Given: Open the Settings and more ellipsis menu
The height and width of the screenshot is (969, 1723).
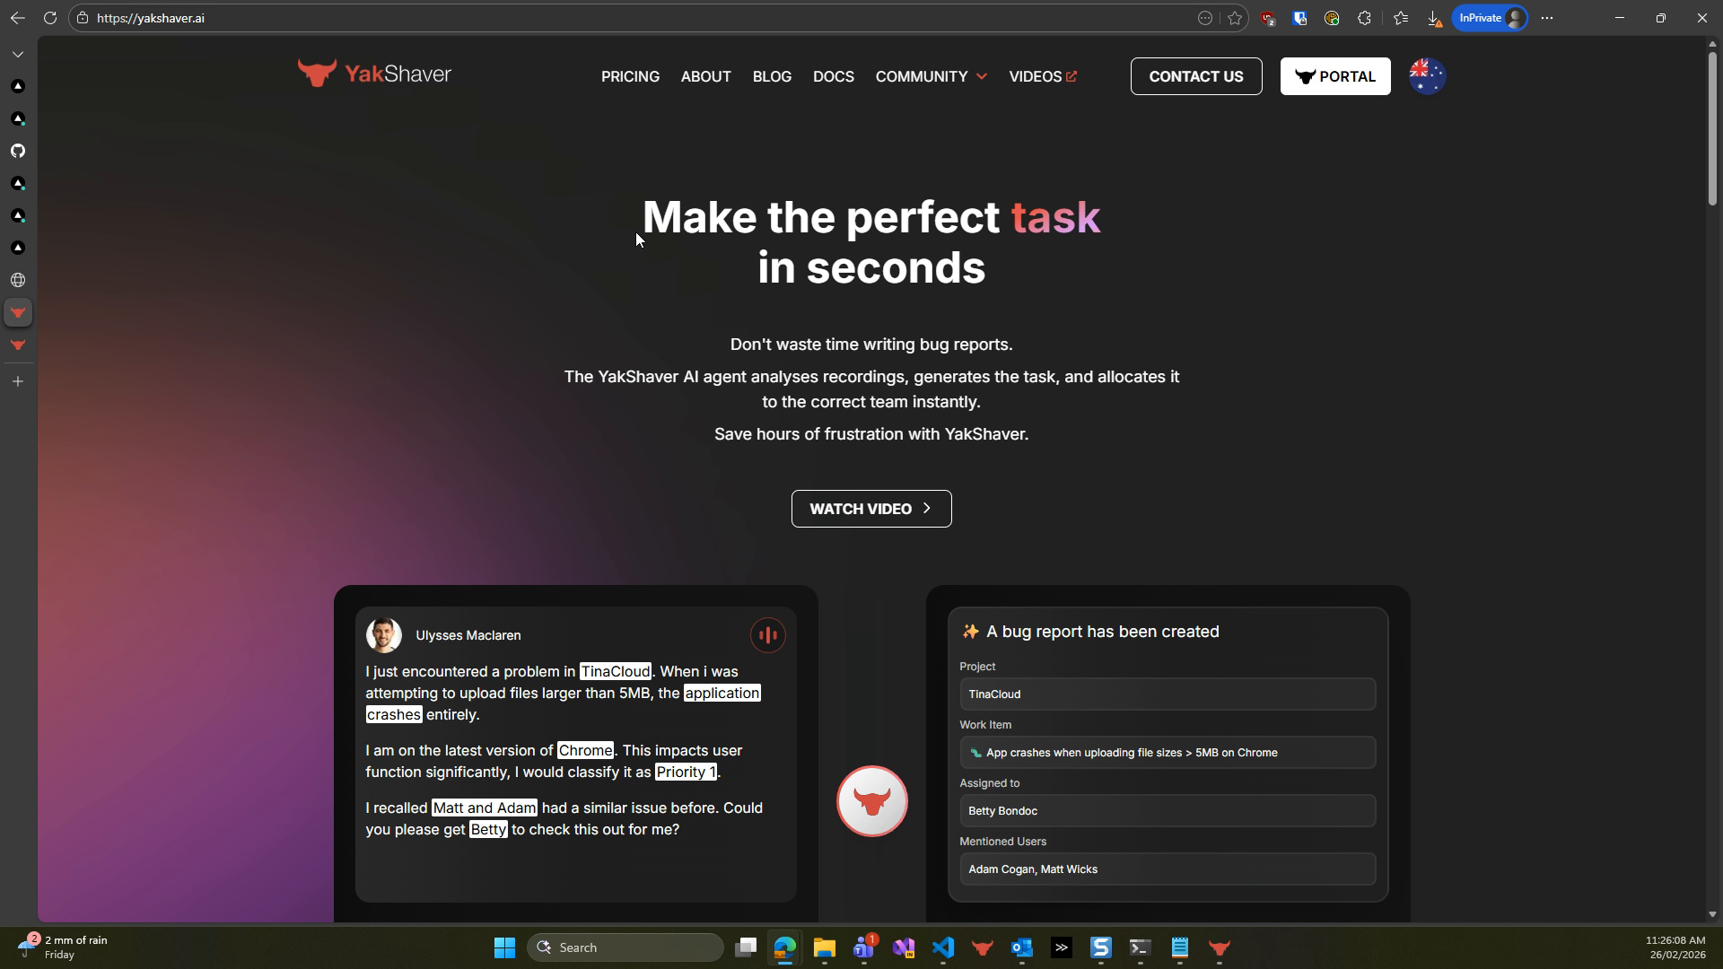Looking at the screenshot, I should tap(1547, 18).
